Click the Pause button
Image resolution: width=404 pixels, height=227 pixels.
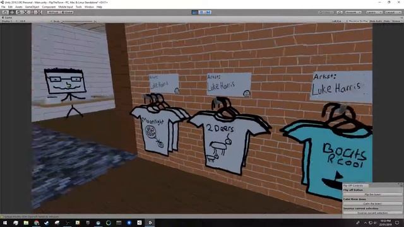click(x=201, y=13)
